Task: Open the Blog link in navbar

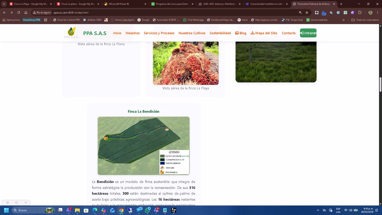Action: pyautogui.click(x=241, y=33)
